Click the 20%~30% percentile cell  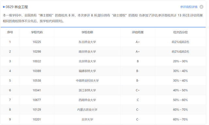pyautogui.click(x=181, y=61)
